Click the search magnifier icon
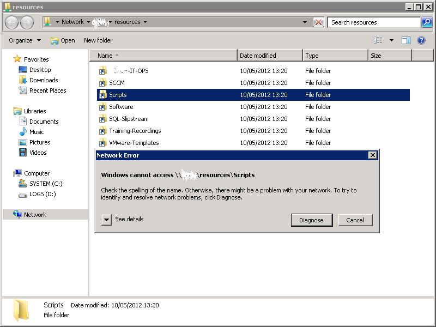The image size is (436, 327). [x=427, y=22]
